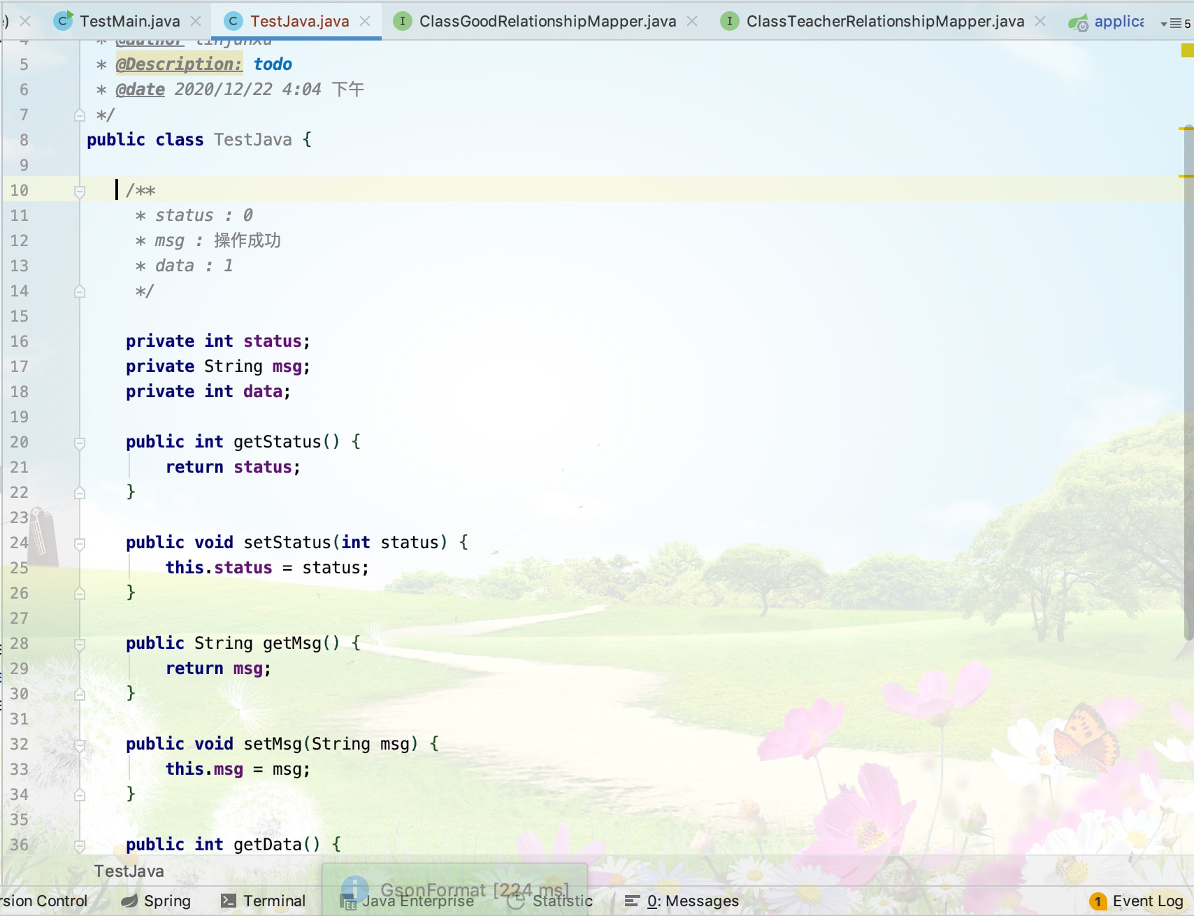Click the yellow inspection warning indicator top right
The height and width of the screenshot is (916, 1194).
(x=1187, y=50)
